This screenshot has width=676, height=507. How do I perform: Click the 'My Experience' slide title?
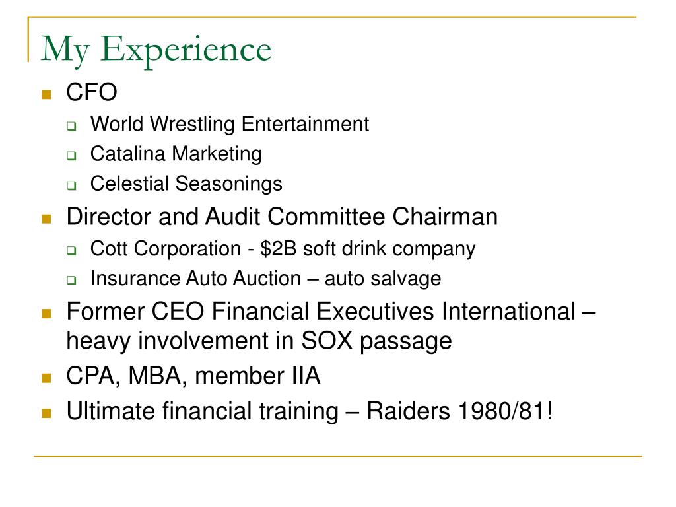[156, 50]
